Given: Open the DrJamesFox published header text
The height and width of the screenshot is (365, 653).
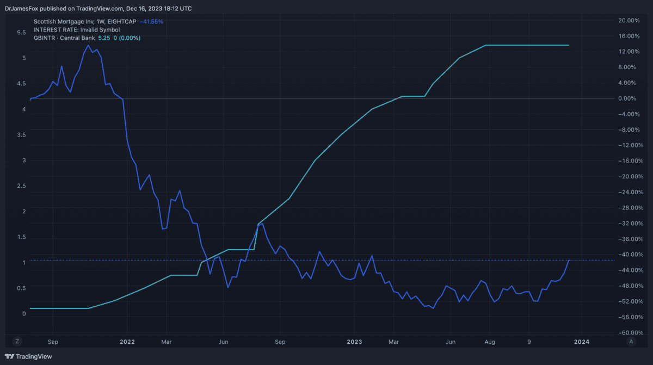Looking at the screenshot, I should click(x=98, y=8).
